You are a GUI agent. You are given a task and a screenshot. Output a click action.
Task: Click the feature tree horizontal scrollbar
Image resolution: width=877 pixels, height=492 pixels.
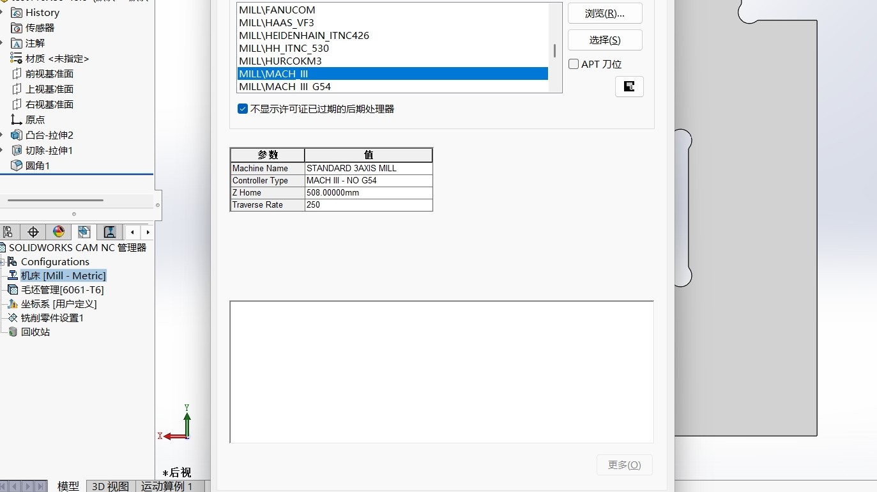pos(56,200)
